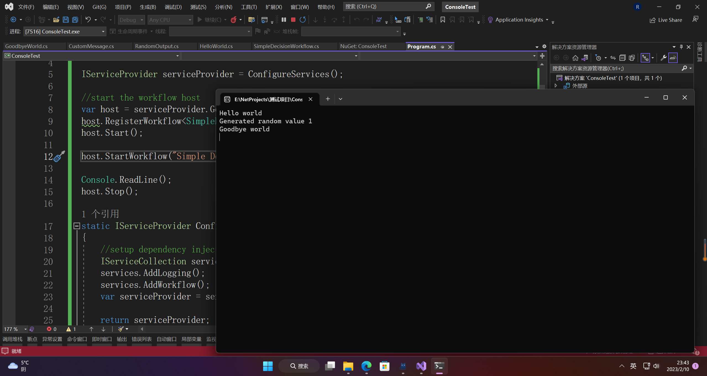707x376 pixels.
Task: Click the Hot Reload flame icon
Action: 234,20
